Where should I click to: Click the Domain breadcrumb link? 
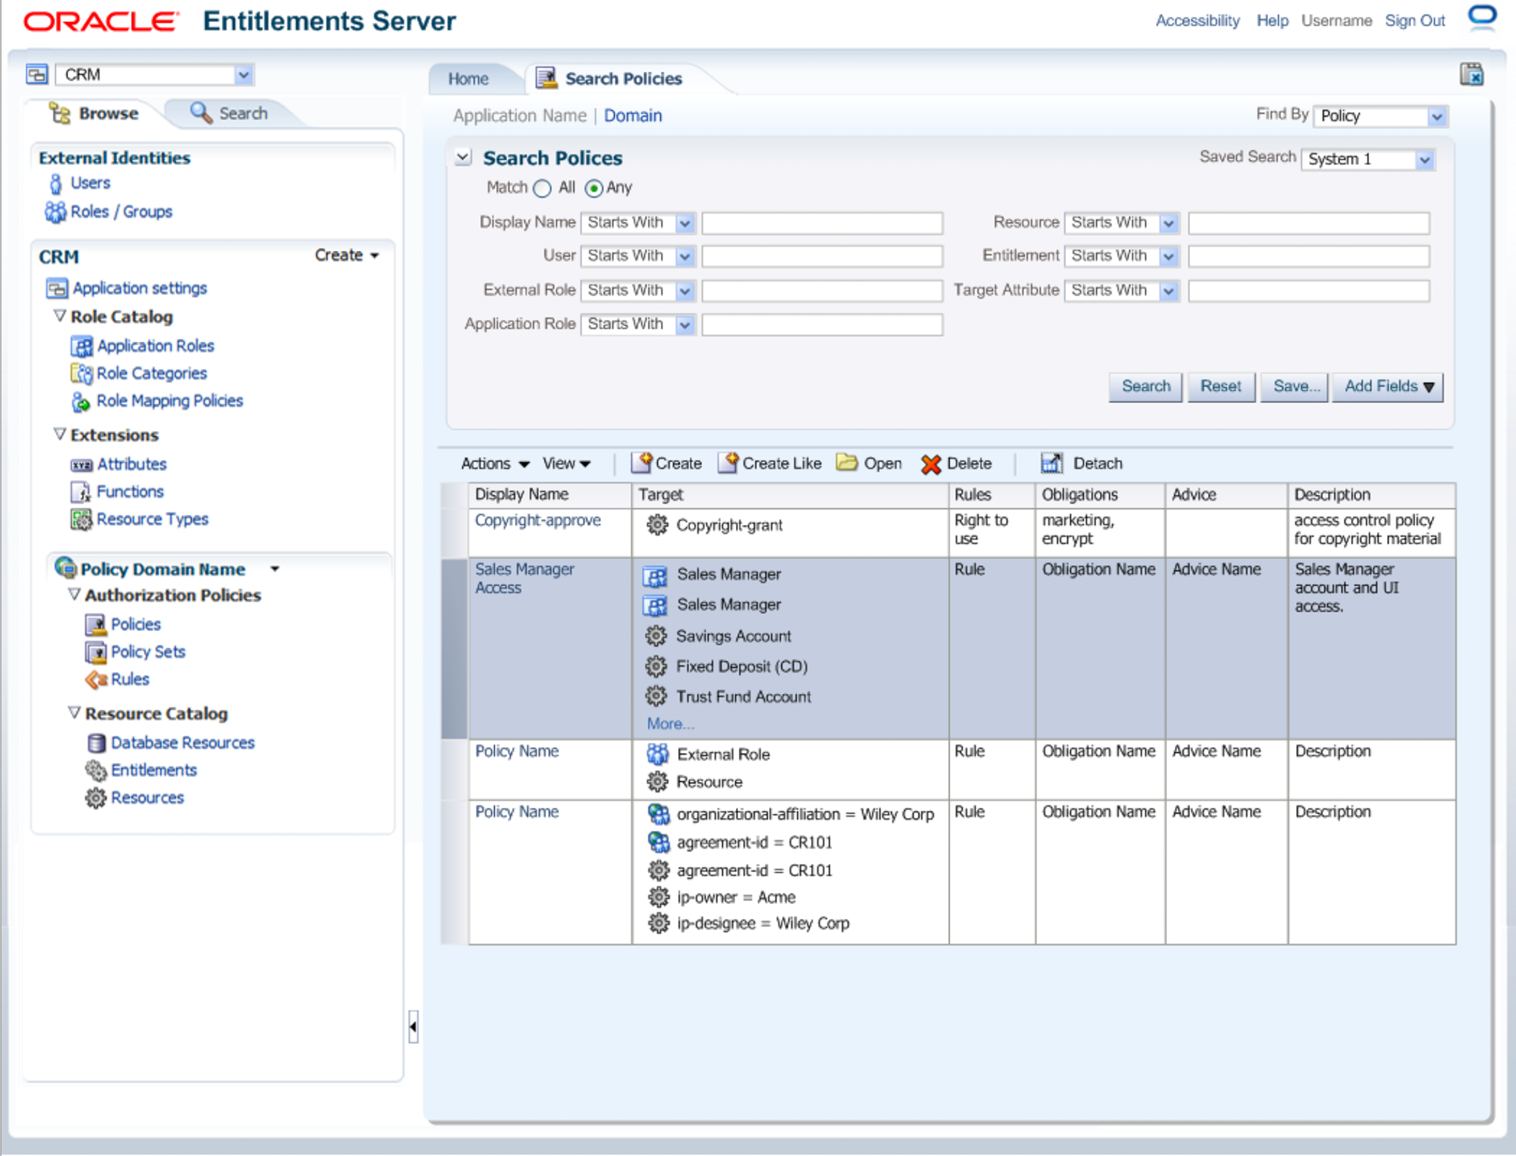coord(633,116)
